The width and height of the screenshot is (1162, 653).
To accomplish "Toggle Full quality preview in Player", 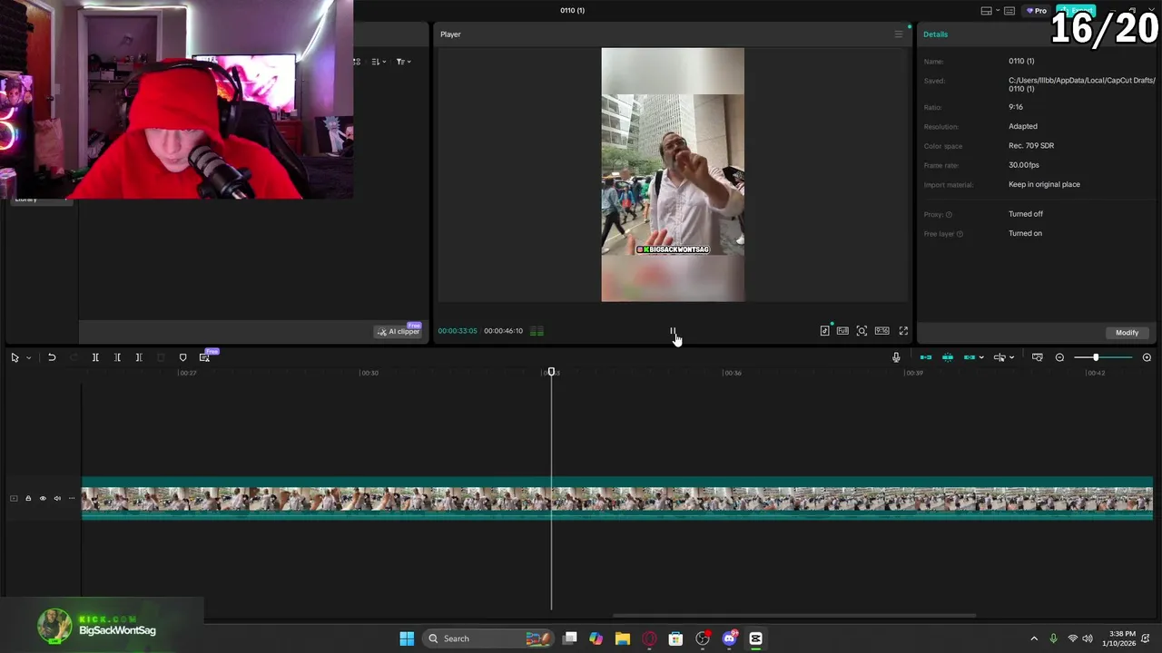I will [x=842, y=331].
